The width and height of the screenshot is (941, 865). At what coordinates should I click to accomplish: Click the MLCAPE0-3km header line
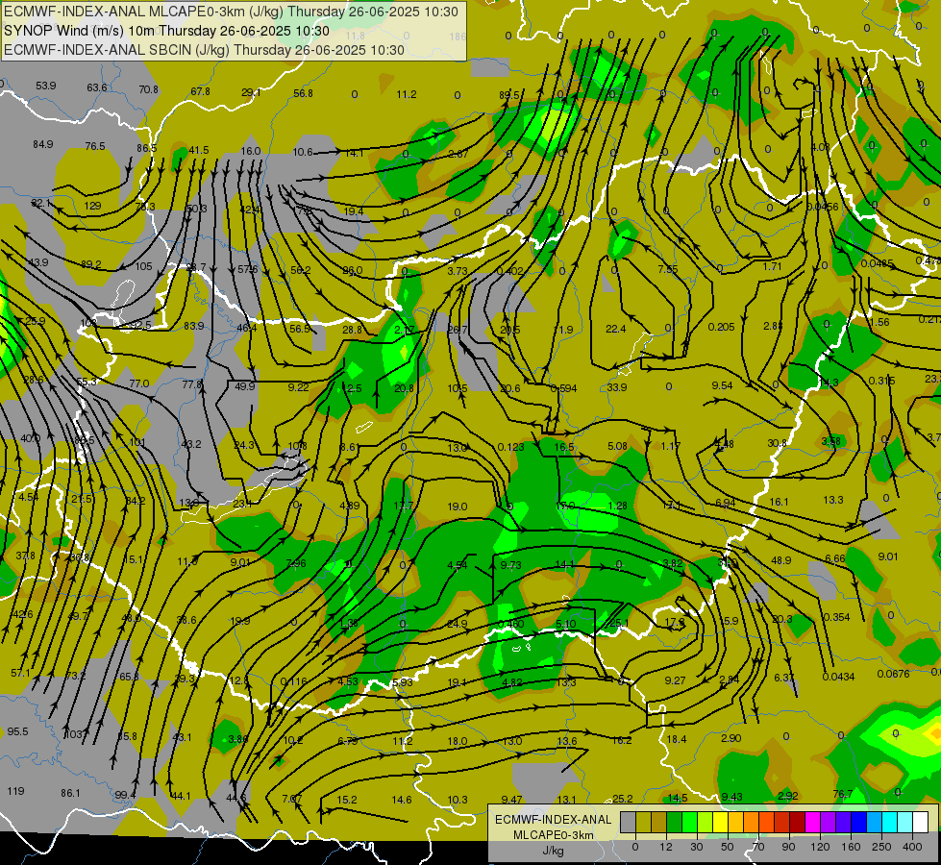tap(231, 12)
